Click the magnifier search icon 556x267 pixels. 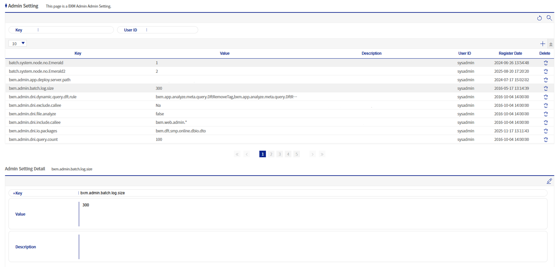point(549,18)
